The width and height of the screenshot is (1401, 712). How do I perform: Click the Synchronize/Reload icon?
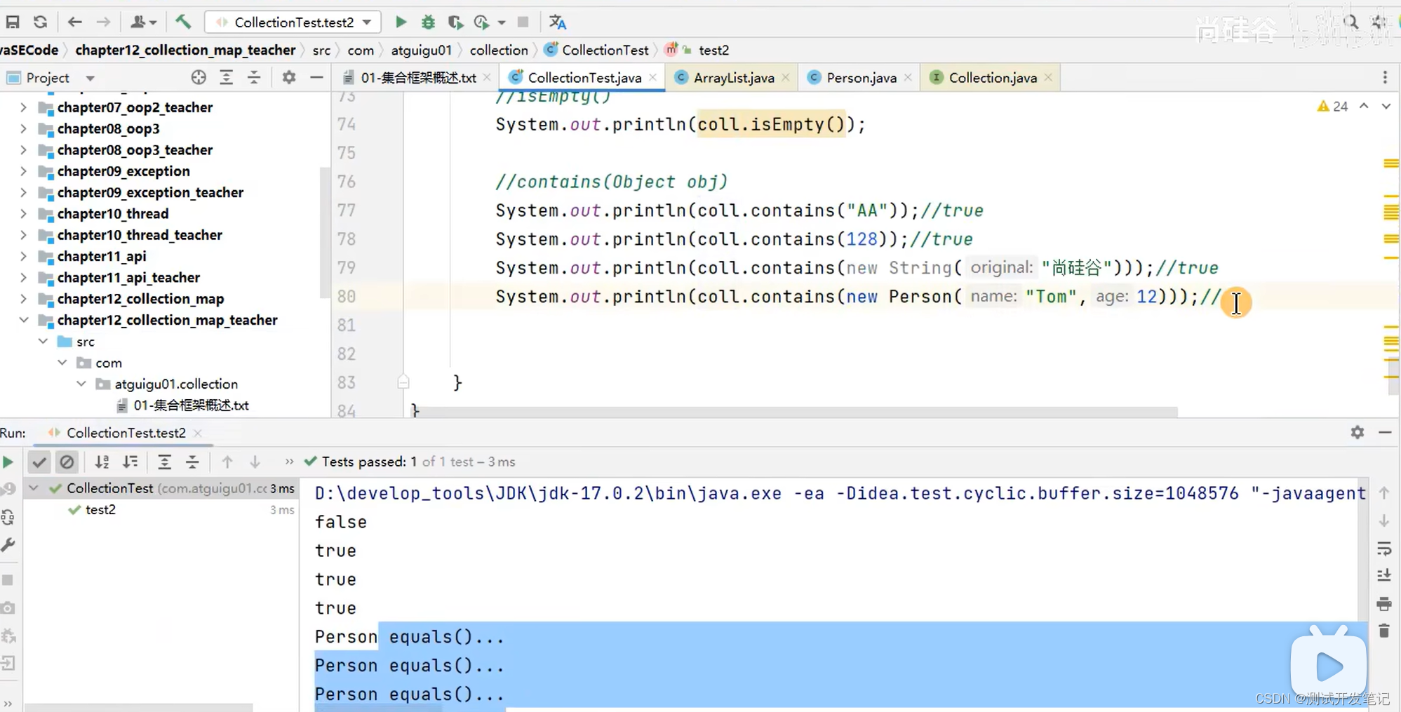(41, 22)
